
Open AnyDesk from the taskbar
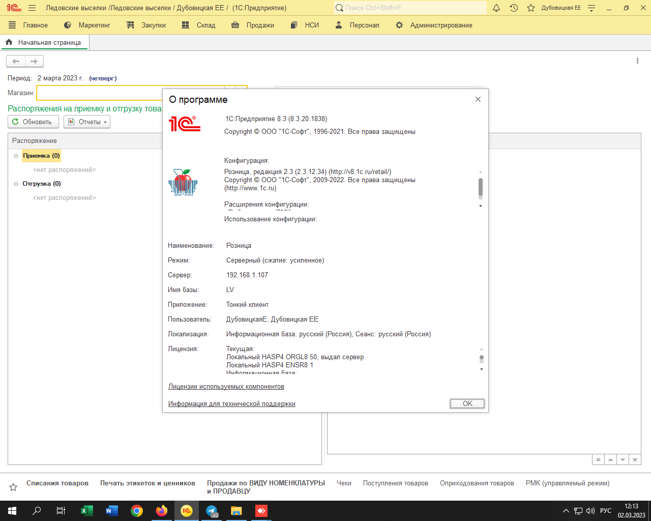[x=261, y=511]
